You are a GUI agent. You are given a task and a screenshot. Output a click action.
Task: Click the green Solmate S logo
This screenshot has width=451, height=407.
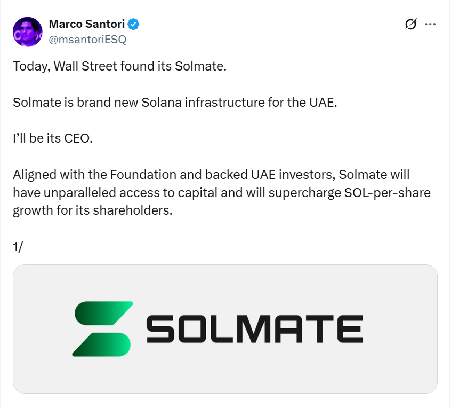coord(103,328)
